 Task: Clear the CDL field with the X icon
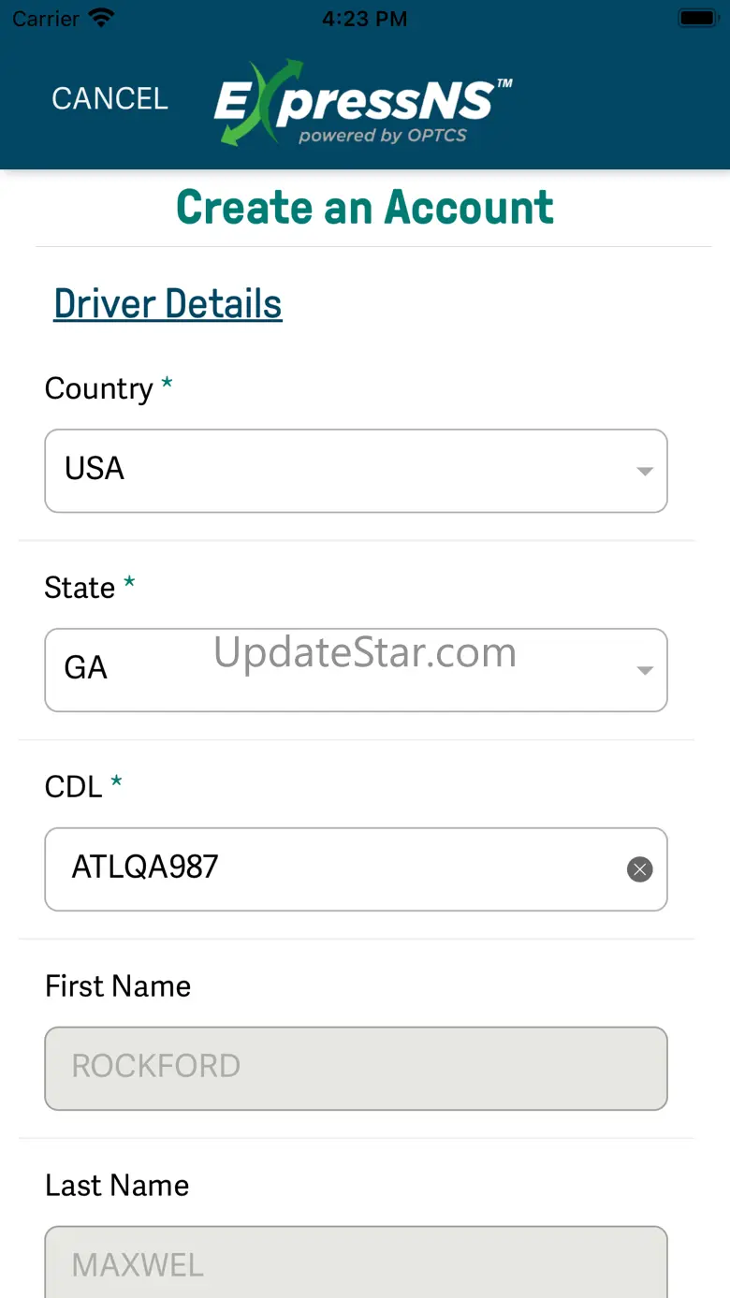(x=639, y=869)
